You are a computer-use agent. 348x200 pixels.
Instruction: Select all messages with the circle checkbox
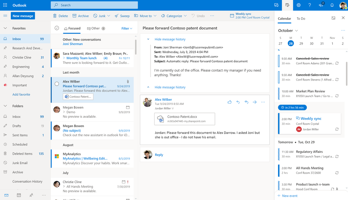[x=57, y=28]
